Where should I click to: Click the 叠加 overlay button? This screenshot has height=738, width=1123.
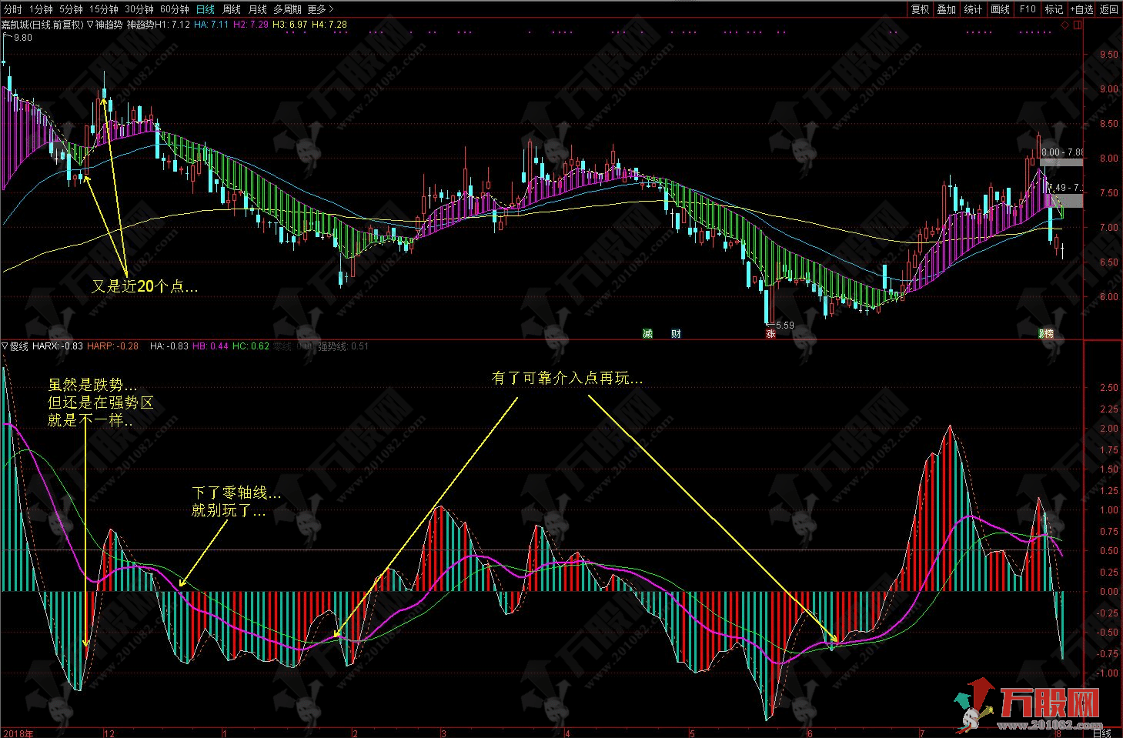947,9
